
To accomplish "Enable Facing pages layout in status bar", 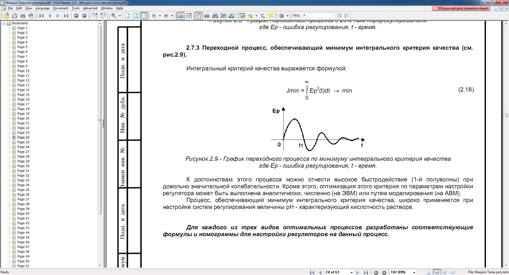I will pyautogui.click(x=453, y=272).
